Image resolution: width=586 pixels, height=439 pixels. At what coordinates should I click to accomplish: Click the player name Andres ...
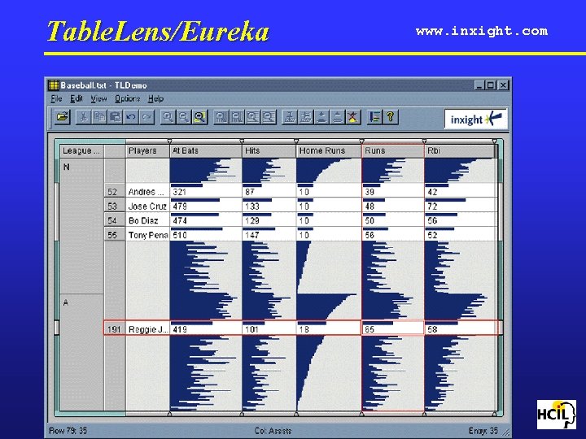[x=146, y=192]
